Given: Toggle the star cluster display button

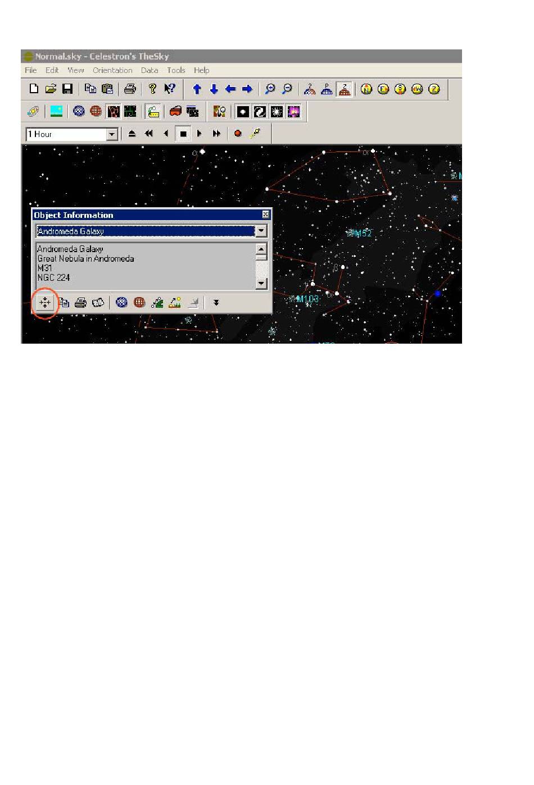Looking at the screenshot, I should coord(277,111).
